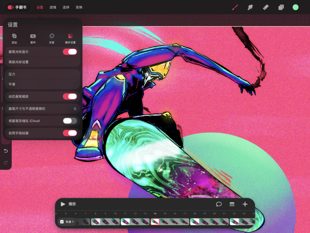310x233 pixels.
Task: Click the lasso loop icon in timeline
Action: pos(218,204)
